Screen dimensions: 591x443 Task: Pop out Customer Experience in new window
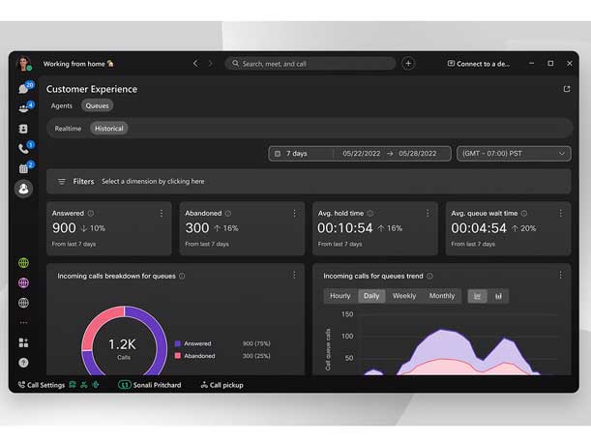567,89
